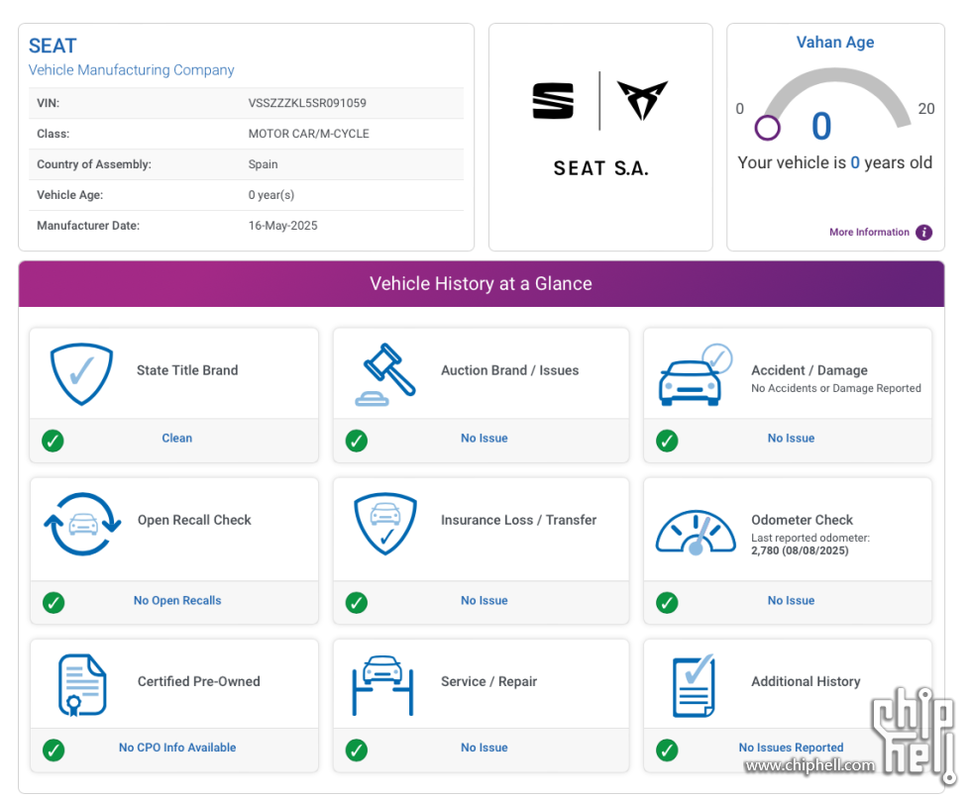Click the MOTOR CAR/M-CYCLE class value

(309, 134)
